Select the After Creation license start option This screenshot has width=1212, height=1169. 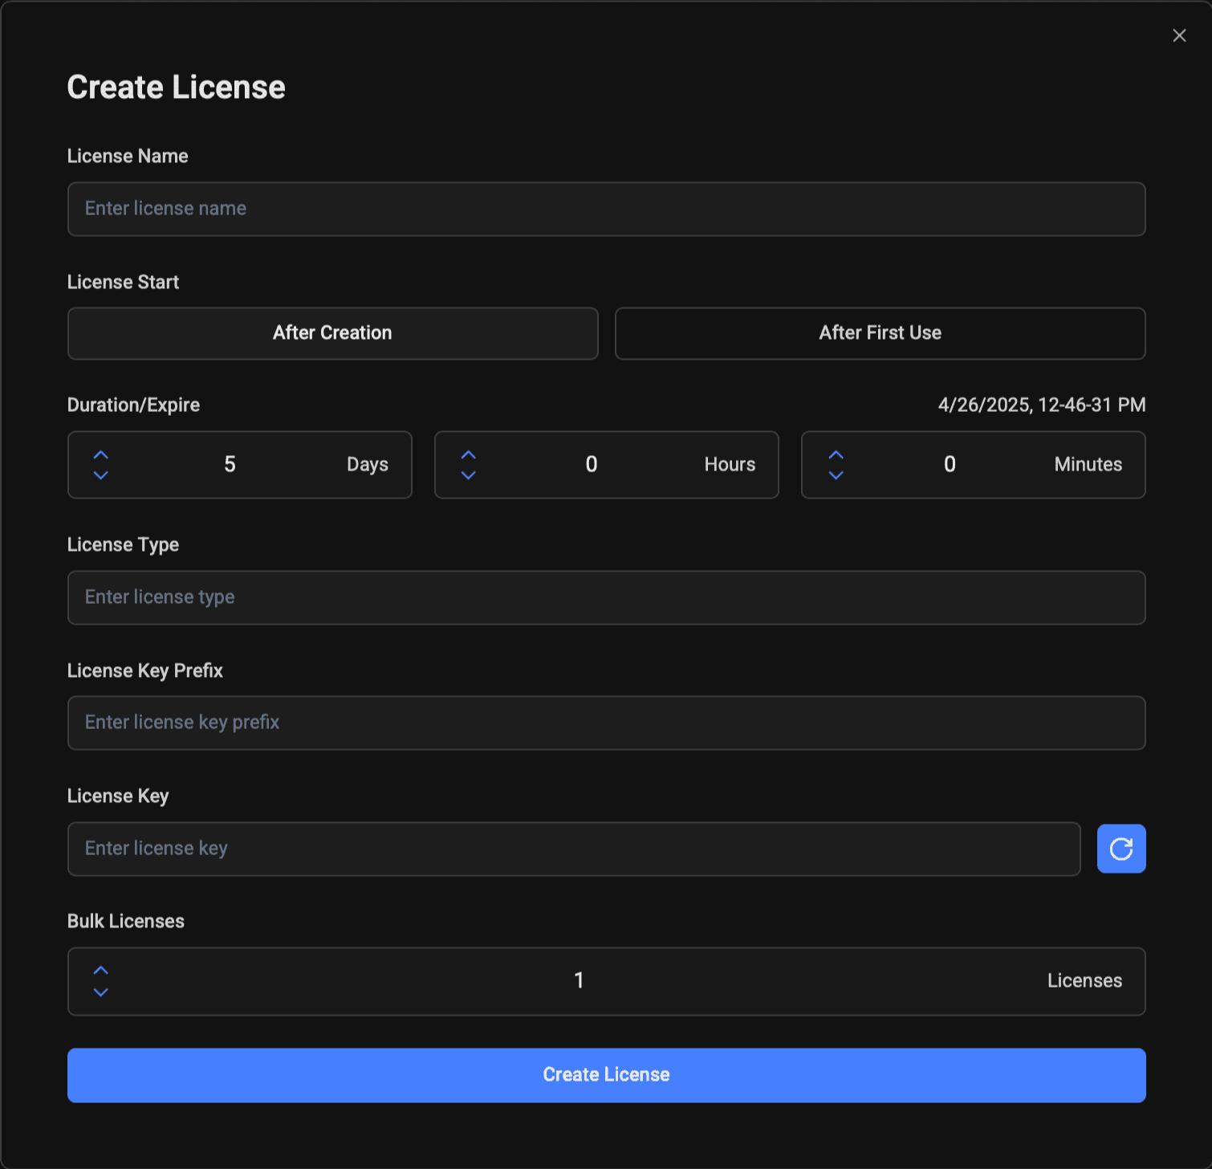tap(332, 333)
